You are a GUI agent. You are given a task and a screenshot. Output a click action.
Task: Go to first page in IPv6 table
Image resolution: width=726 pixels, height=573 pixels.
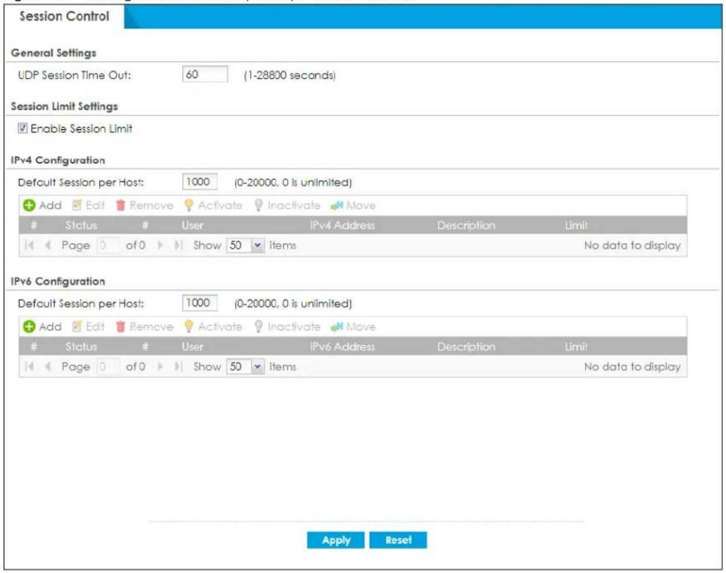tap(29, 366)
